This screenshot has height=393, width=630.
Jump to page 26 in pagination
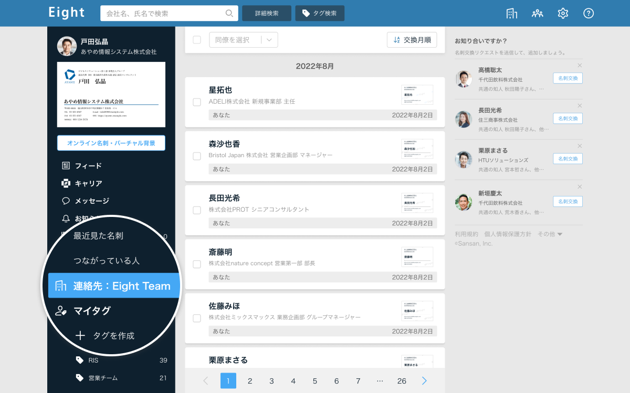[x=402, y=381]
